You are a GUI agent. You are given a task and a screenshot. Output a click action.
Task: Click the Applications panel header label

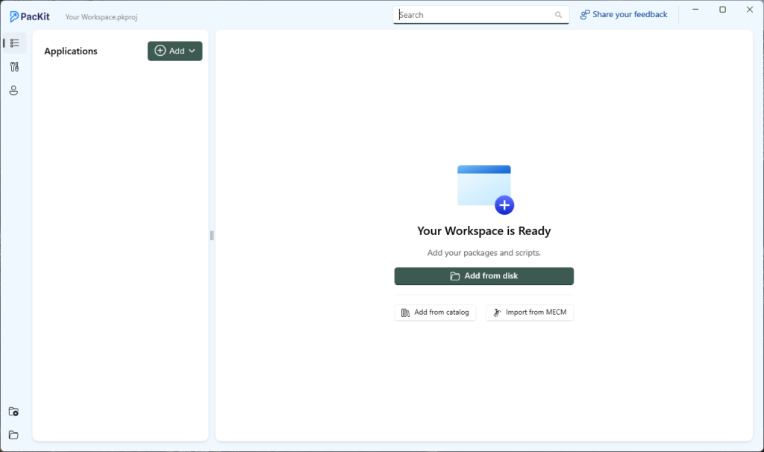[x=71, y=51]
